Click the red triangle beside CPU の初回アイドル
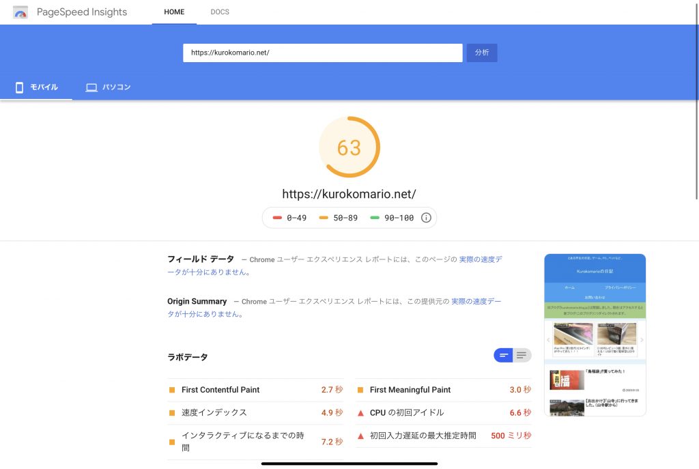Viewport: 699px width, 469px height. coord(360,413)
